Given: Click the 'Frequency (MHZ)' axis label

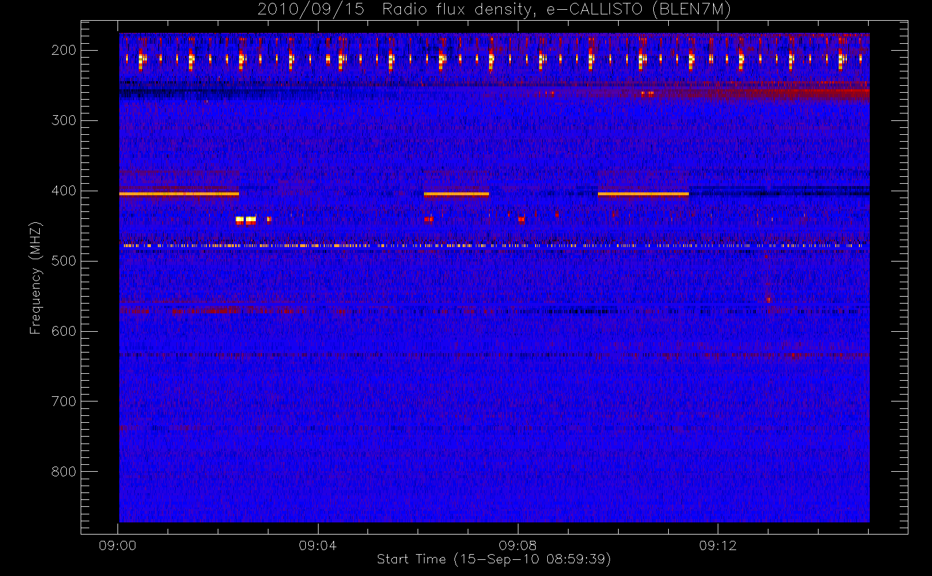Looking at the screenshot, I should [x=36, y=278].
